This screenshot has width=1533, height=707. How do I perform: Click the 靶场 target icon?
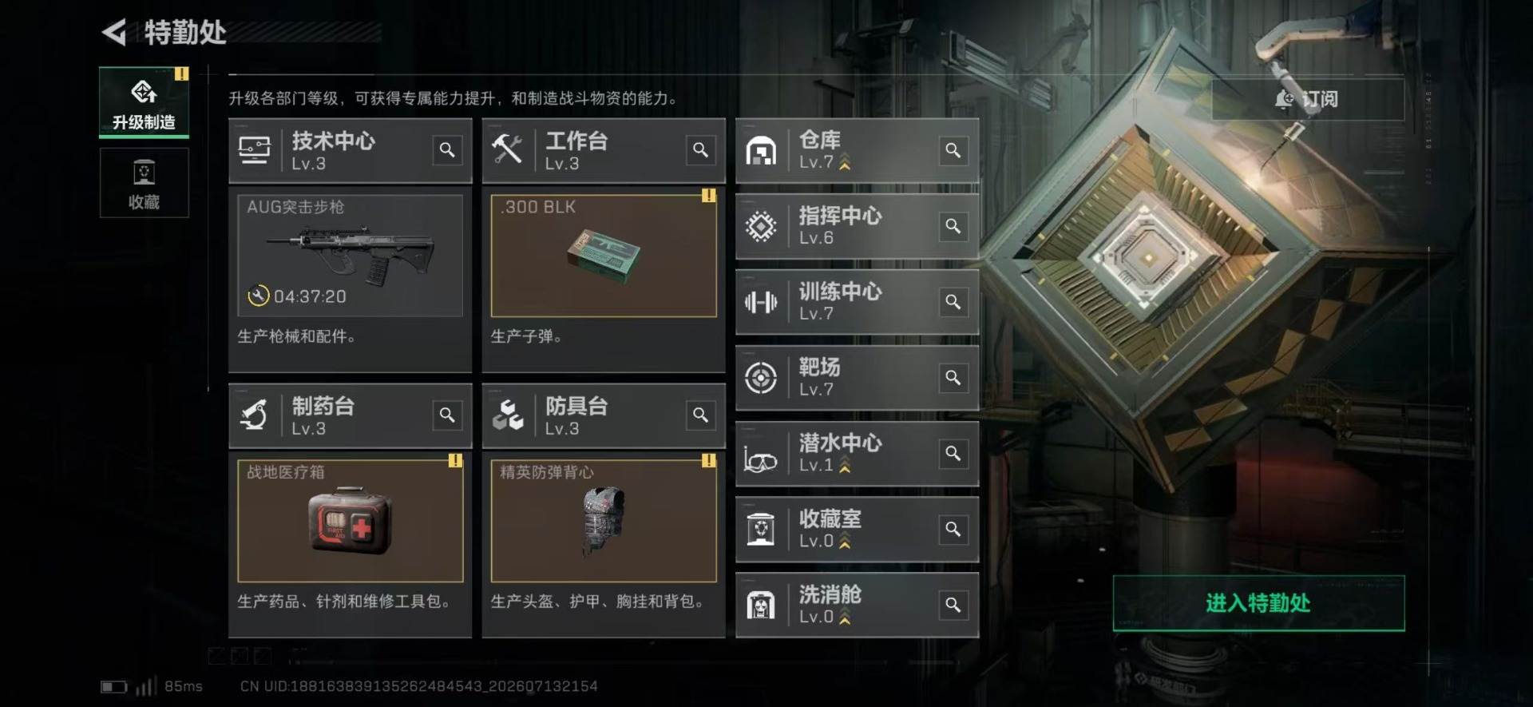pyautogui.click(x=760, y=378)
